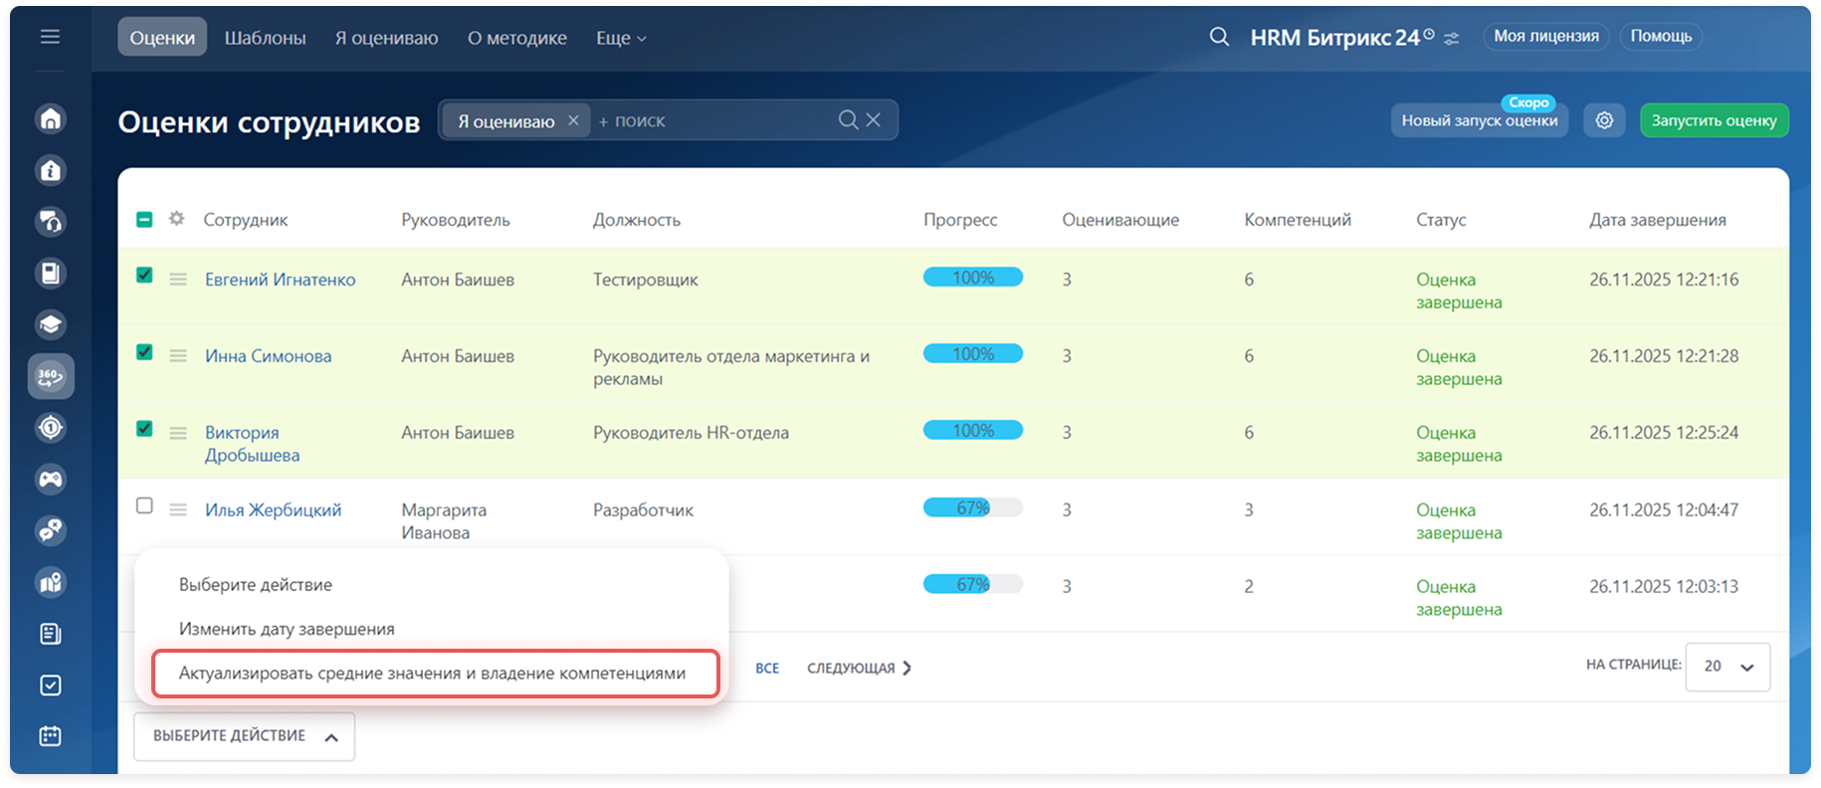Expand the Еще menu in top navigation
The height and width of the screenshot is (788, 1821).
click(621, 38)
